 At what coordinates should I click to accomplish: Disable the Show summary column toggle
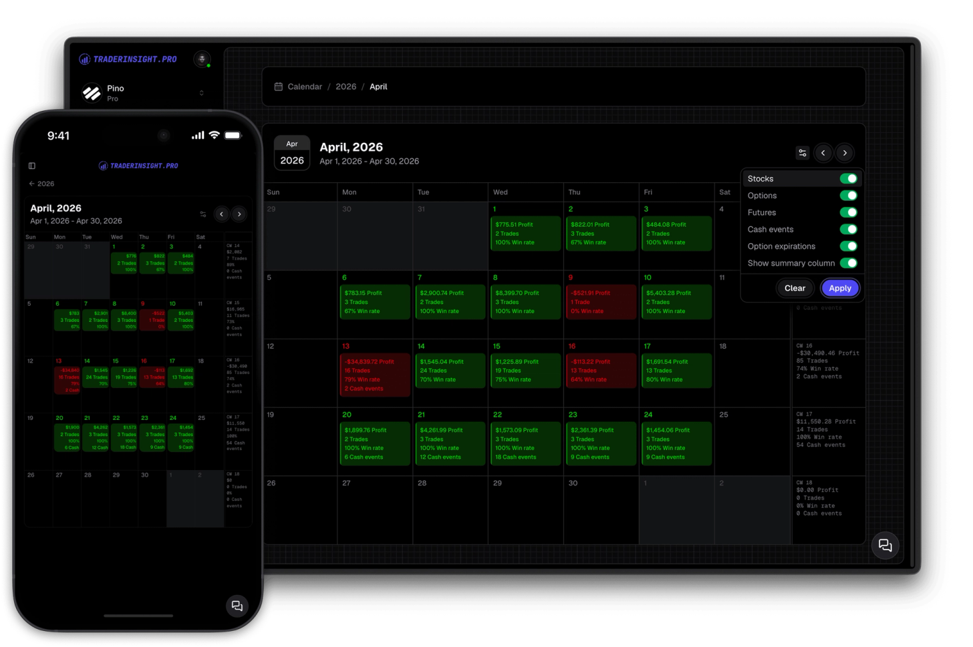[x=848, y=263]
